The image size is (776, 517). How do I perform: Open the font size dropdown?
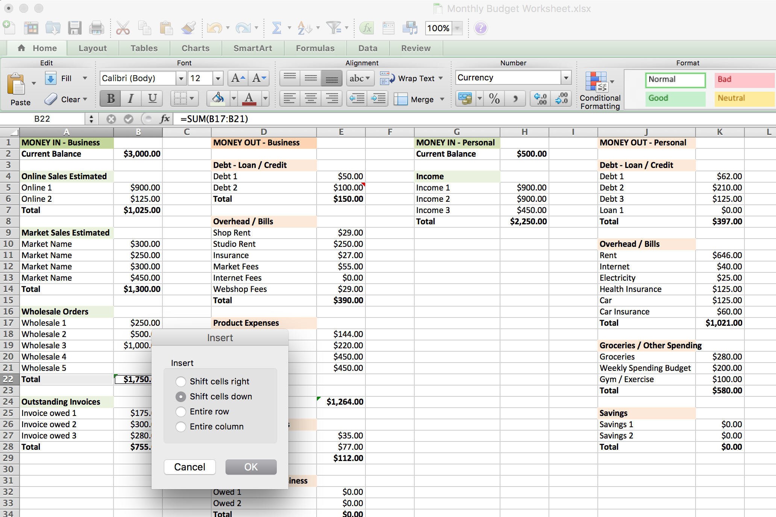coord(218,78)
